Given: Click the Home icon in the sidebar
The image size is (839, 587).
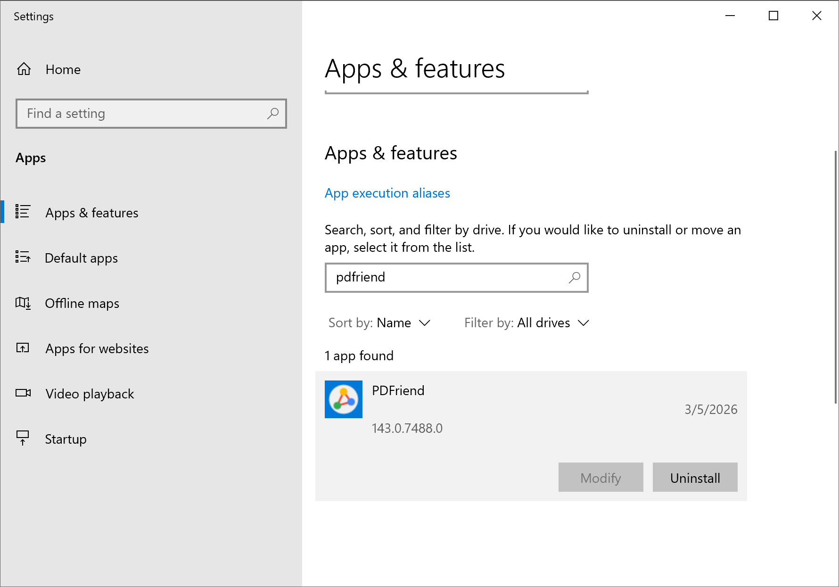Looking at the screenshot, I should click(x=23, y=69).
